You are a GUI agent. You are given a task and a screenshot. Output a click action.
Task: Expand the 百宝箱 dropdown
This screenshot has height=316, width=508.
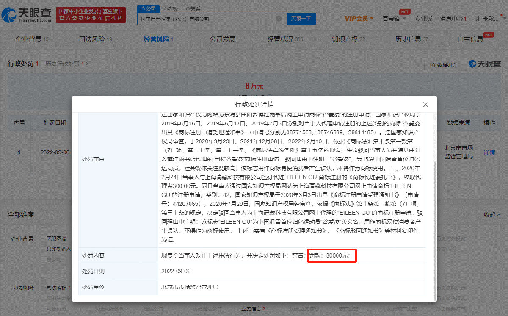394,19
